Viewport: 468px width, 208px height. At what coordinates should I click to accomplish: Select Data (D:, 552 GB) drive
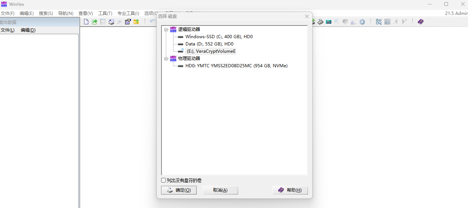(209, 44)
